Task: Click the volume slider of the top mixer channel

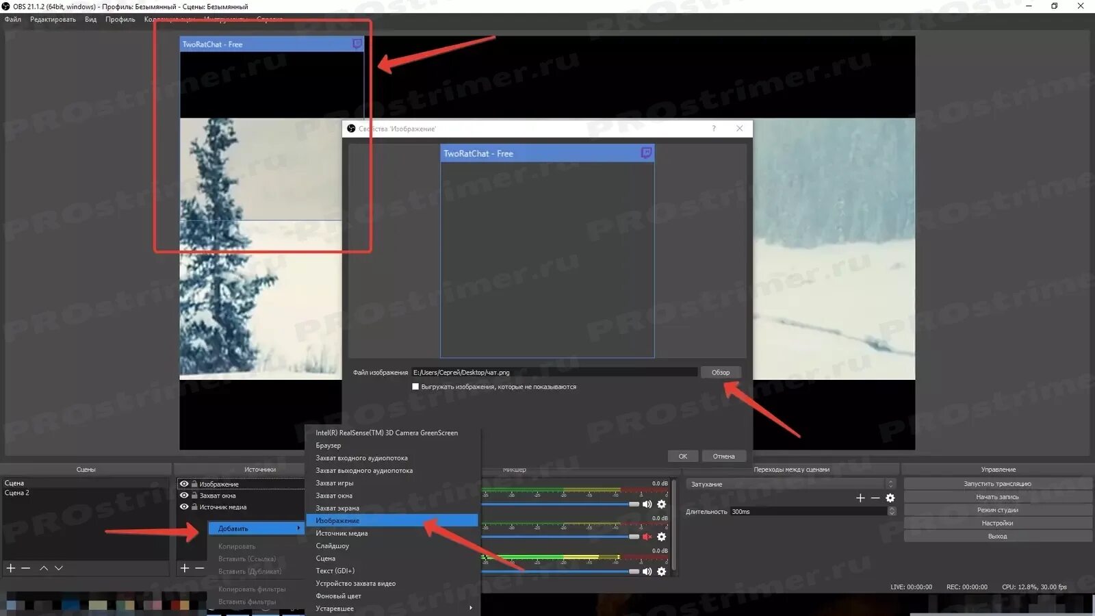Action: [561, 504]
